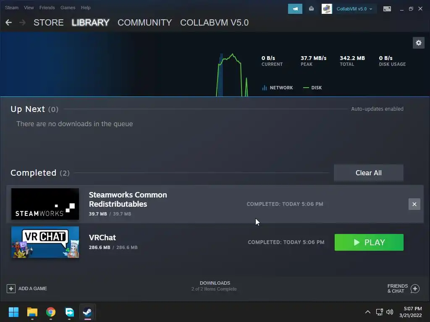Open the taskbar clock and date
The height and width of the screenshot is (322, 430).
pyautogui.click(x=411, y=312)
